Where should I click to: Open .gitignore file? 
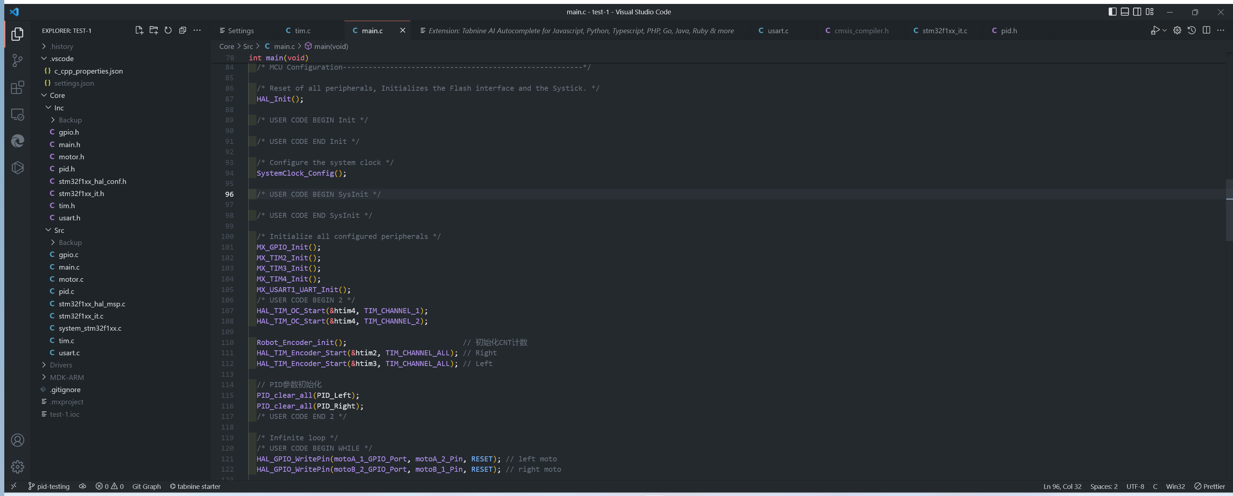click(121, 389)
